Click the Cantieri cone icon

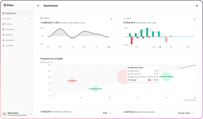pyautogui.click(x=3, y=35)
